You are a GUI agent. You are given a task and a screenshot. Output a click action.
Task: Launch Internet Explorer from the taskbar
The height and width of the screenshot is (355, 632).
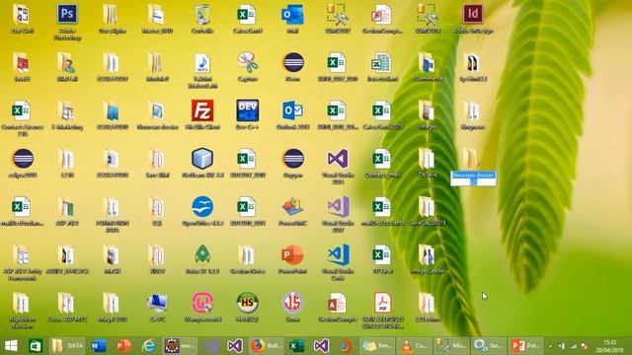point(148,346)
